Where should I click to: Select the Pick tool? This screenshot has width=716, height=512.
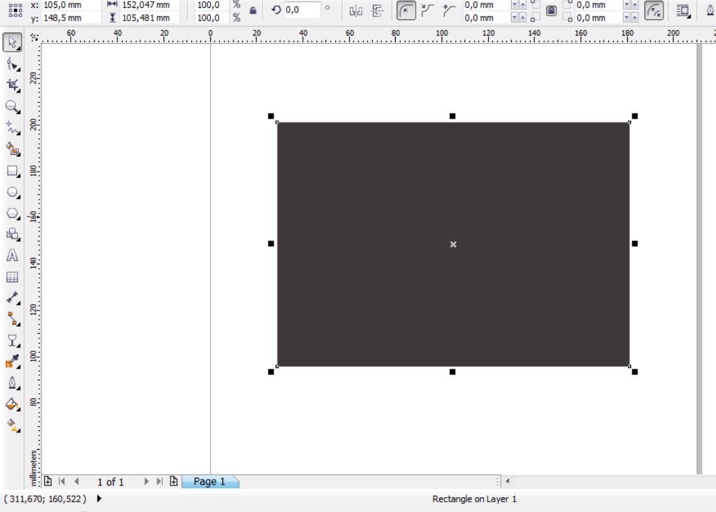12,42
